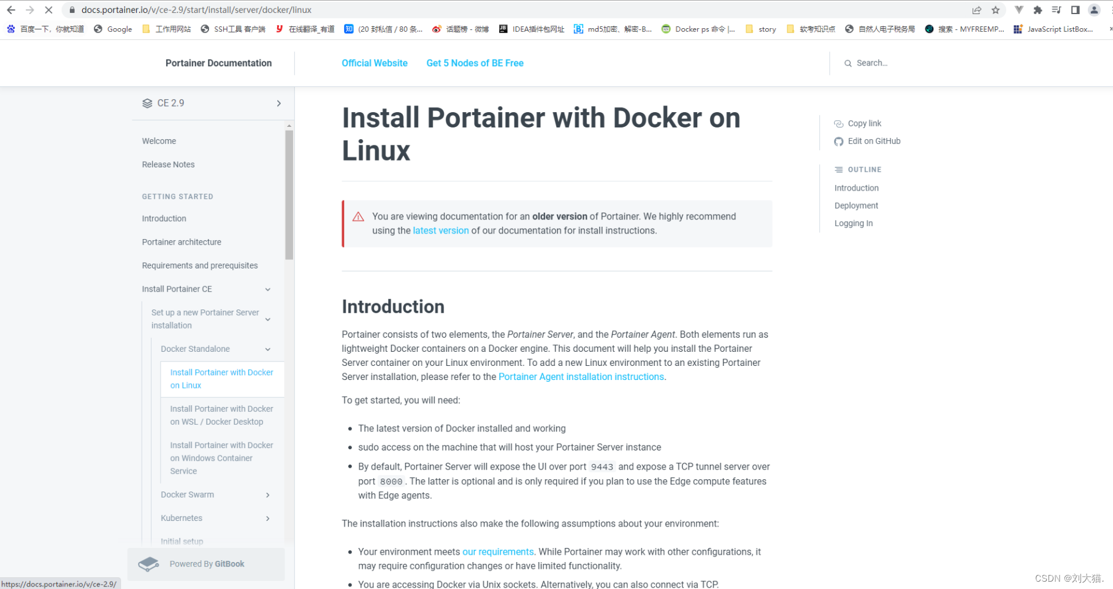Open the SSH工具 客户端 bookmark

pyautogui.click(x=233, y=29)
